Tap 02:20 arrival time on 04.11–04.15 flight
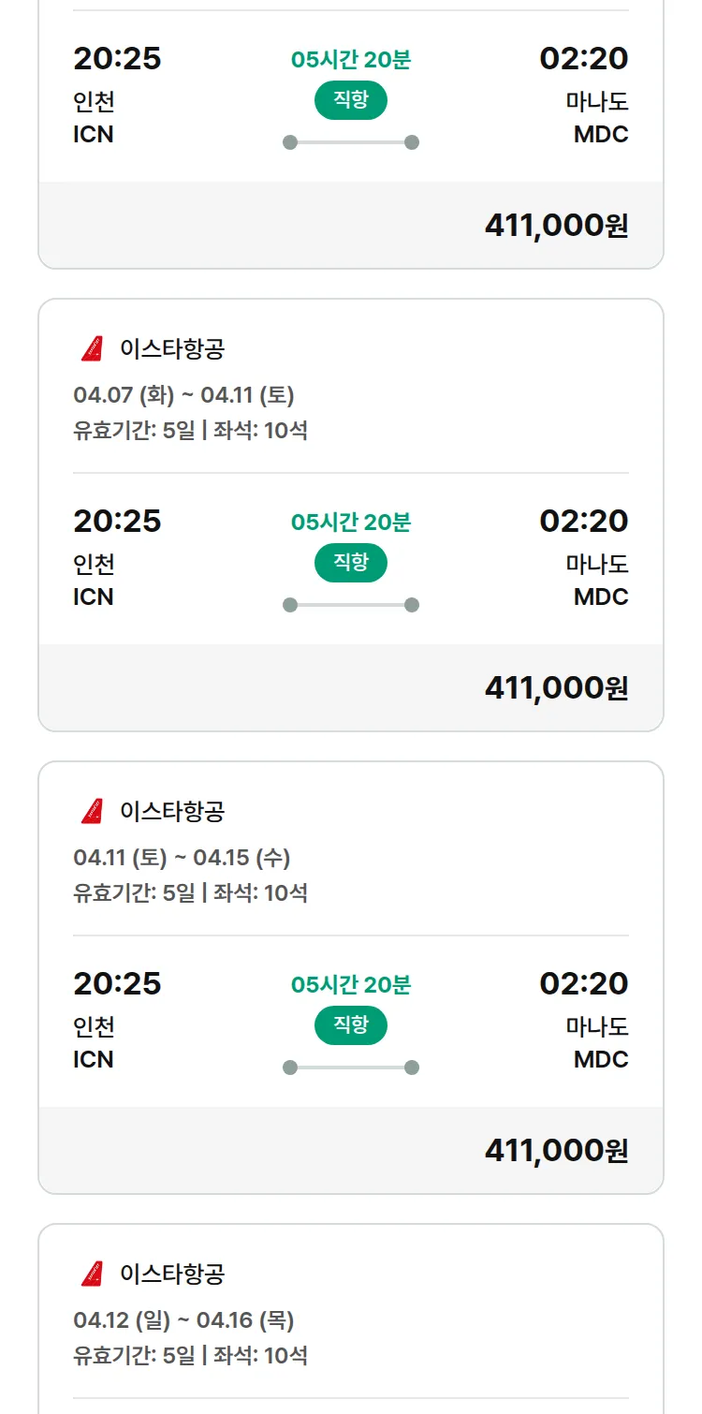This screenshot has width=702, height=1414. coord(583,983)
